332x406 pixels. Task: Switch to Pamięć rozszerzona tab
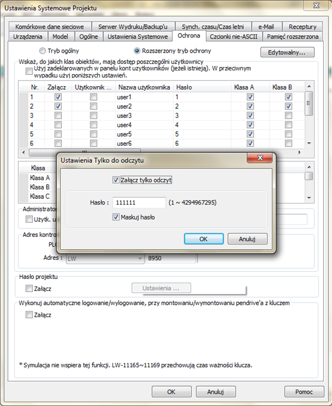tap(292, 36)
